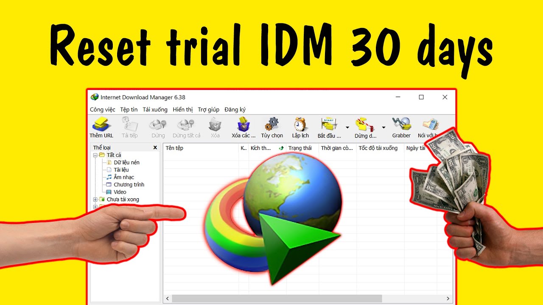Sort by Tên tệp column header

pos(201,148)
